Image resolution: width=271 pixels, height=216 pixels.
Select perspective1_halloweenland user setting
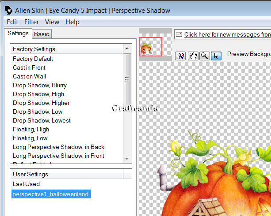pyautogui.click(x=51, y=194)
